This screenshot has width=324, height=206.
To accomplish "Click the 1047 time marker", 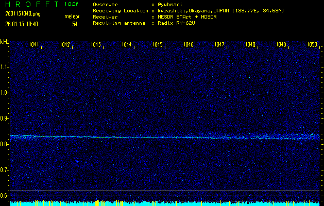I will 219,45.
